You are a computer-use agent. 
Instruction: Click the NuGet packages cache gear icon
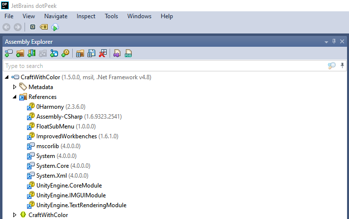click(65, 54)
